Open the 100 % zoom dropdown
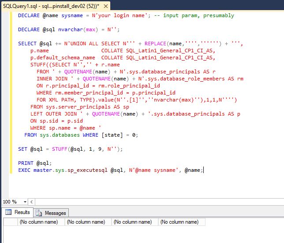Viewport: 284px width, 243px height. point(25,202)
